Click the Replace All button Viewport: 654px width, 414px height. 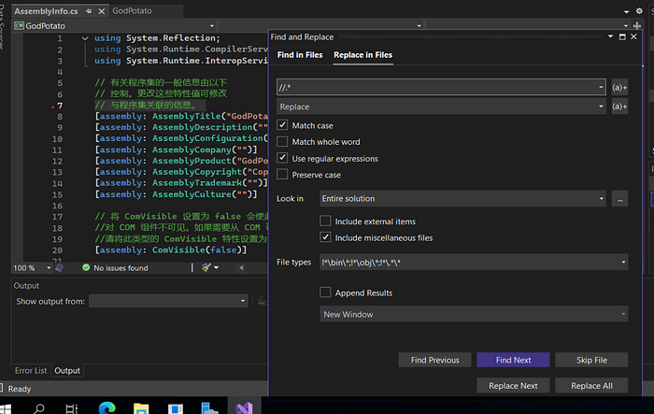591,386
